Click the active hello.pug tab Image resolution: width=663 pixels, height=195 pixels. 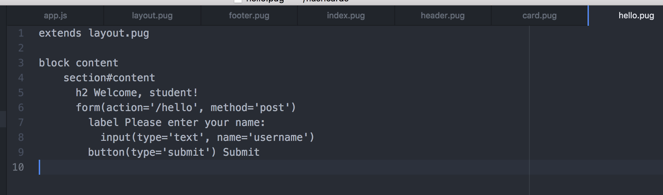tap(626, 15)
